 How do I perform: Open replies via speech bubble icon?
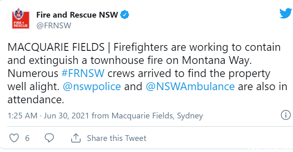(50, 138)
